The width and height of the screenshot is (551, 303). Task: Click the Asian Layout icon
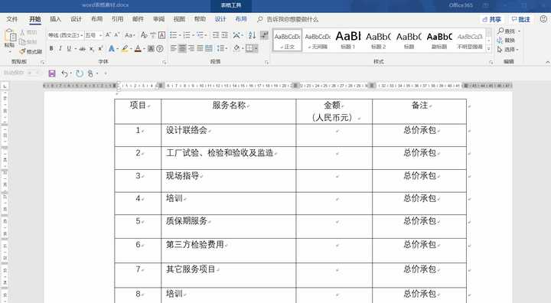point(236,35)
